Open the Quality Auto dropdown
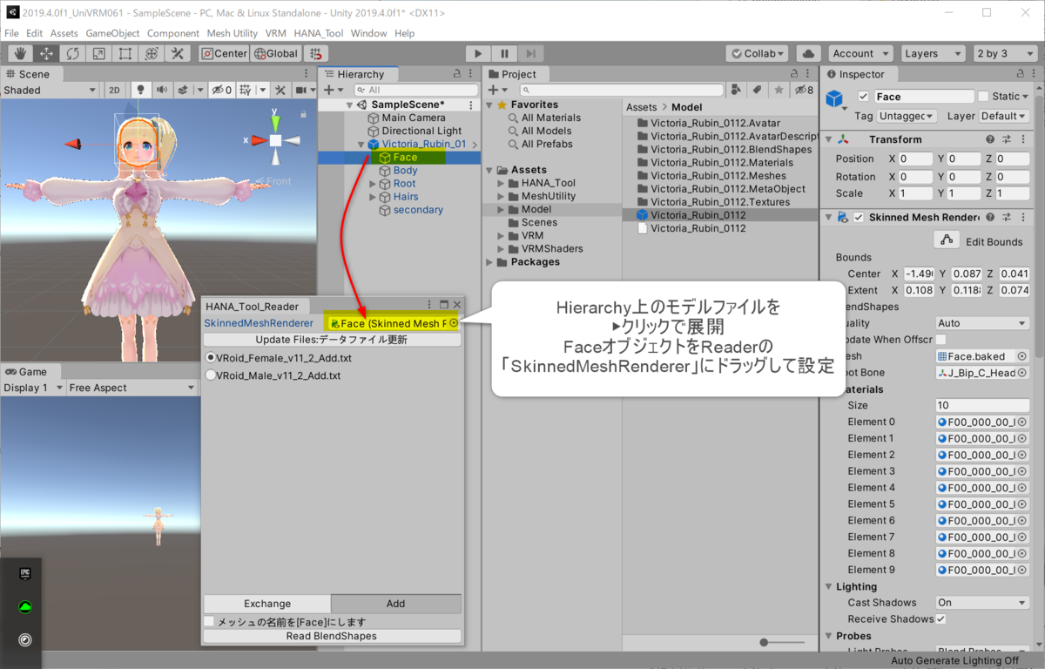Screen dimensions: 1045x669 click(x=982, y=323)
